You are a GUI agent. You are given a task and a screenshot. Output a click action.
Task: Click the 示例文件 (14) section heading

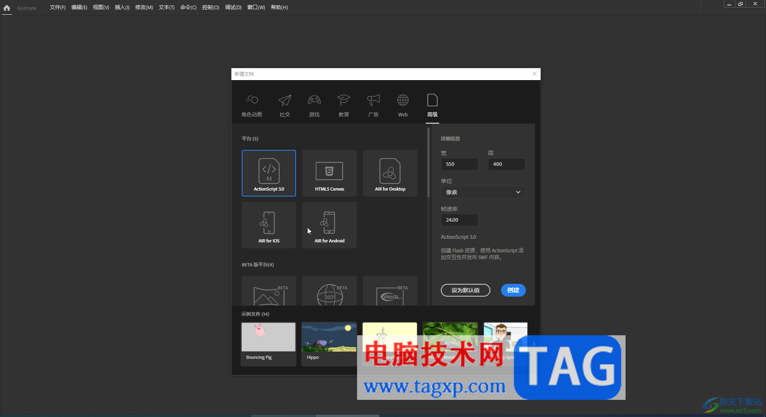click(255, 314)
